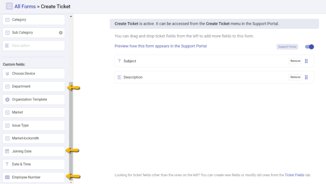Click the Employee Number numeric icon
This screenshot has width=326, height=184.
click(7, 177)
